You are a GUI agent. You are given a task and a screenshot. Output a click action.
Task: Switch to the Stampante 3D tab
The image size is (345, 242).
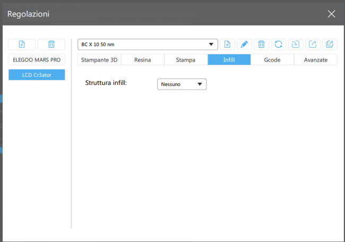tap(99, 60)
